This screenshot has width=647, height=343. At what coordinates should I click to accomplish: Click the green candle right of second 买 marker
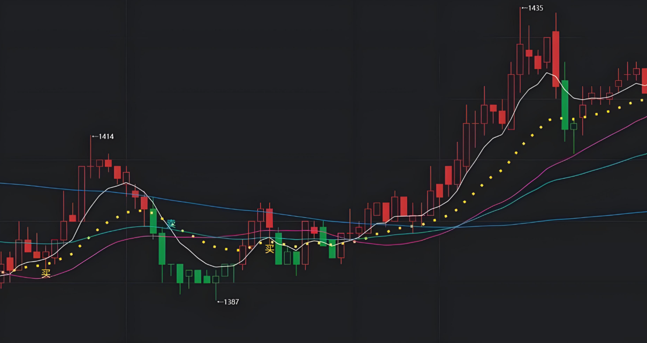(278, 248)
